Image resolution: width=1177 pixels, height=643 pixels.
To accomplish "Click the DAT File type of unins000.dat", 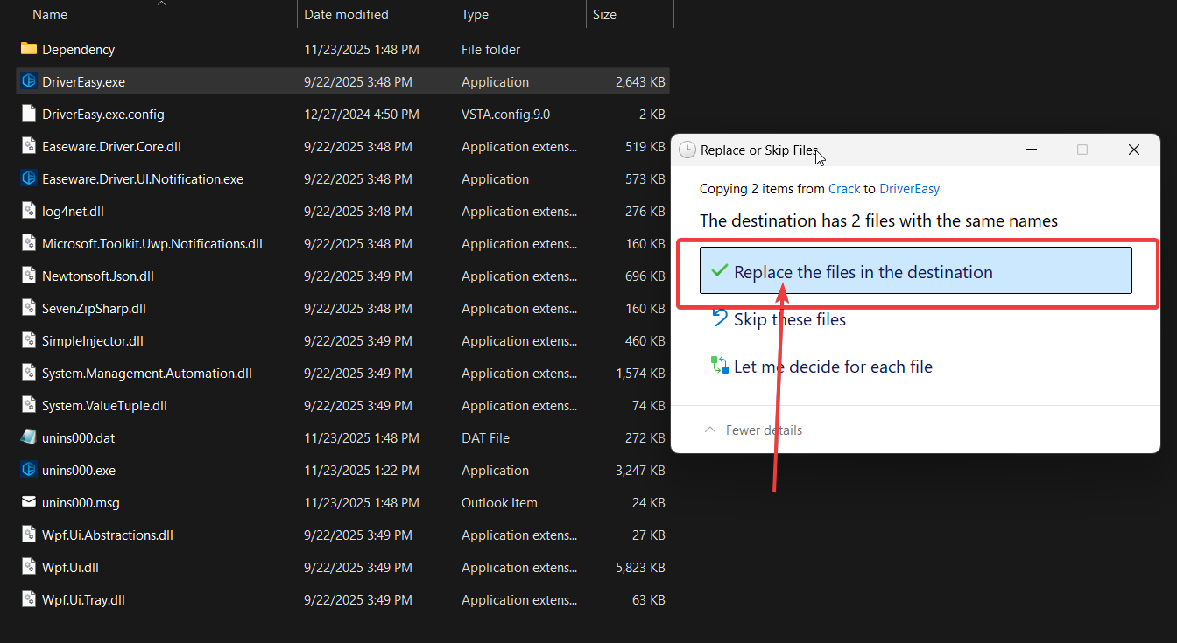I will (x=485, y=438).
